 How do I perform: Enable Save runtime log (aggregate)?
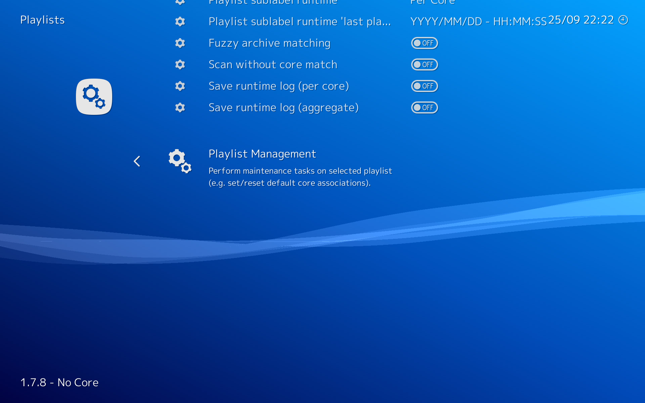click(x=424, y=107)
